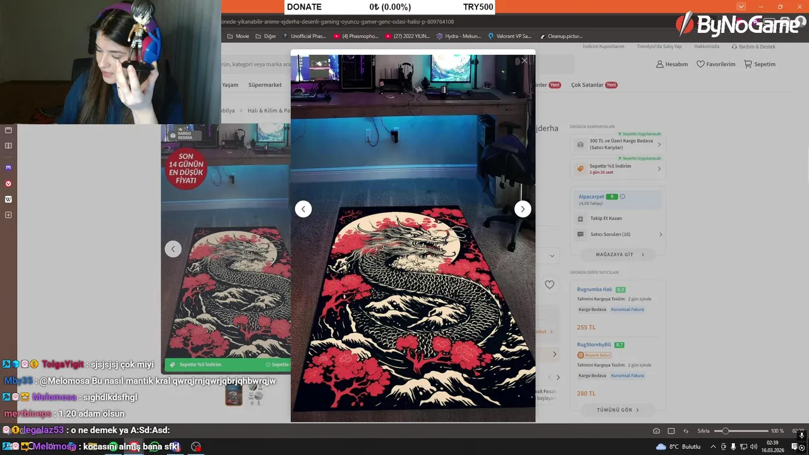Show hidden system tray icons
Viewport: 809px width, 455px height.
[x=714, y=447]
